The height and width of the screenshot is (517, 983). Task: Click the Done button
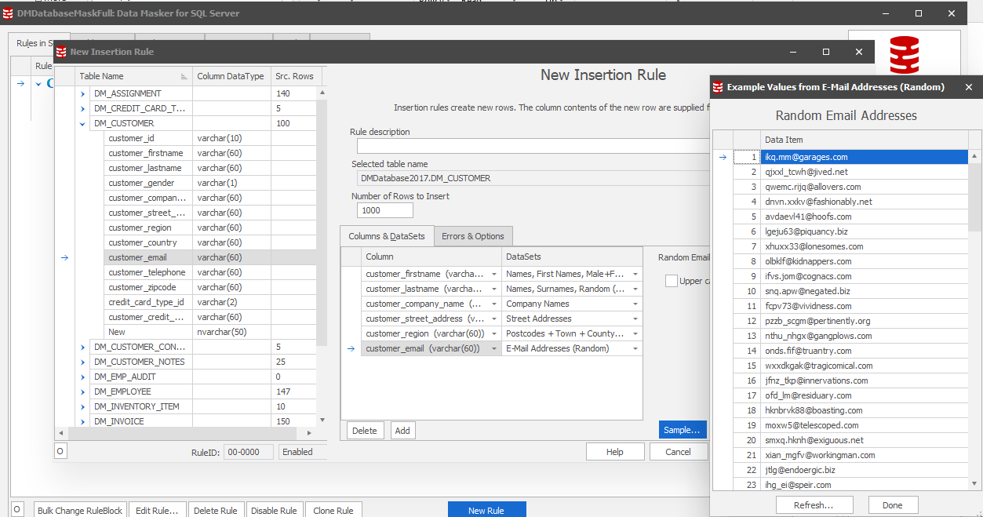[x=892, y=505]
